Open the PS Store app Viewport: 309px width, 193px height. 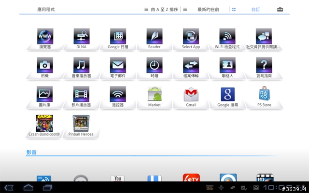coord(264,96)
